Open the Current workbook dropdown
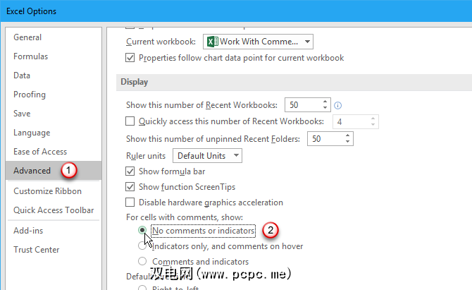Viewport: 472px width, 290px height. click(308, 42)
